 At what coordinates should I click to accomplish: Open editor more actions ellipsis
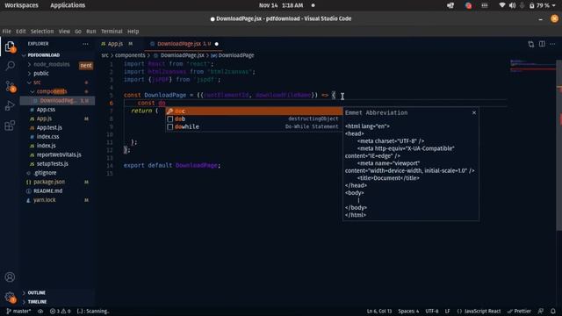pyautogui.click(x=552, y=44)
